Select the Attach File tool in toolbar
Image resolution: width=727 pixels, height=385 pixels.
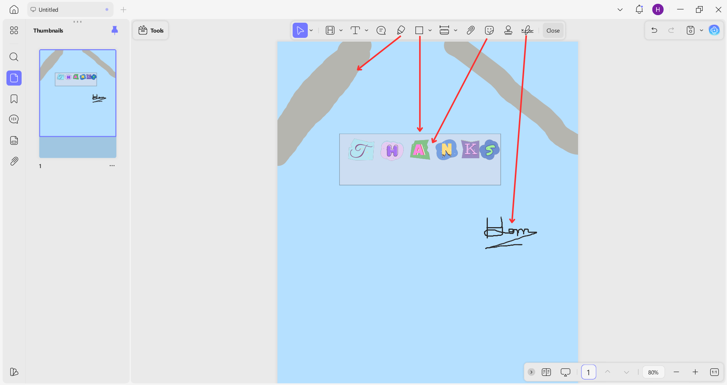click(x=470, y=30)
